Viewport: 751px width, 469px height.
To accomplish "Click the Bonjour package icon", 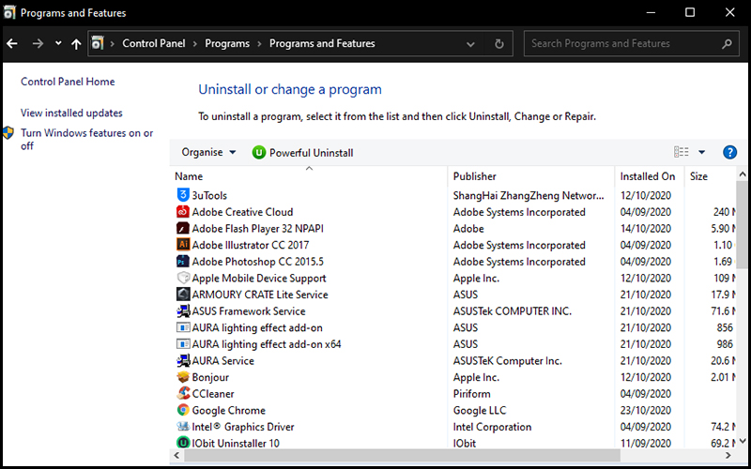I will click(183, 377).
